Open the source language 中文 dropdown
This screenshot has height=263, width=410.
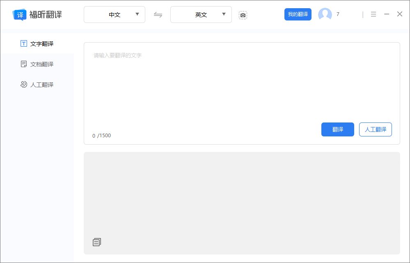[x=114, y=14]
